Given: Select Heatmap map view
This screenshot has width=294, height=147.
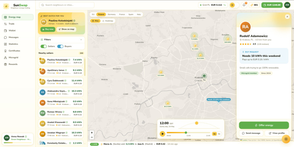Looking at the screenshot, I should coord(108,21).
